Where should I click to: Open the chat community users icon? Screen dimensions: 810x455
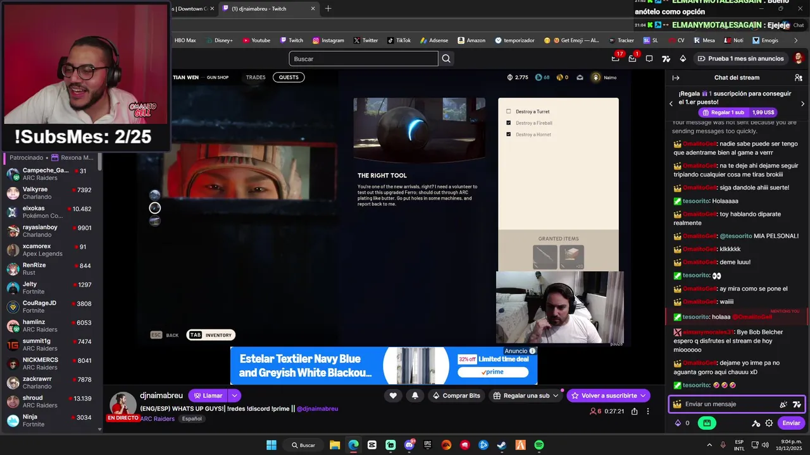(x=799, y=78)
